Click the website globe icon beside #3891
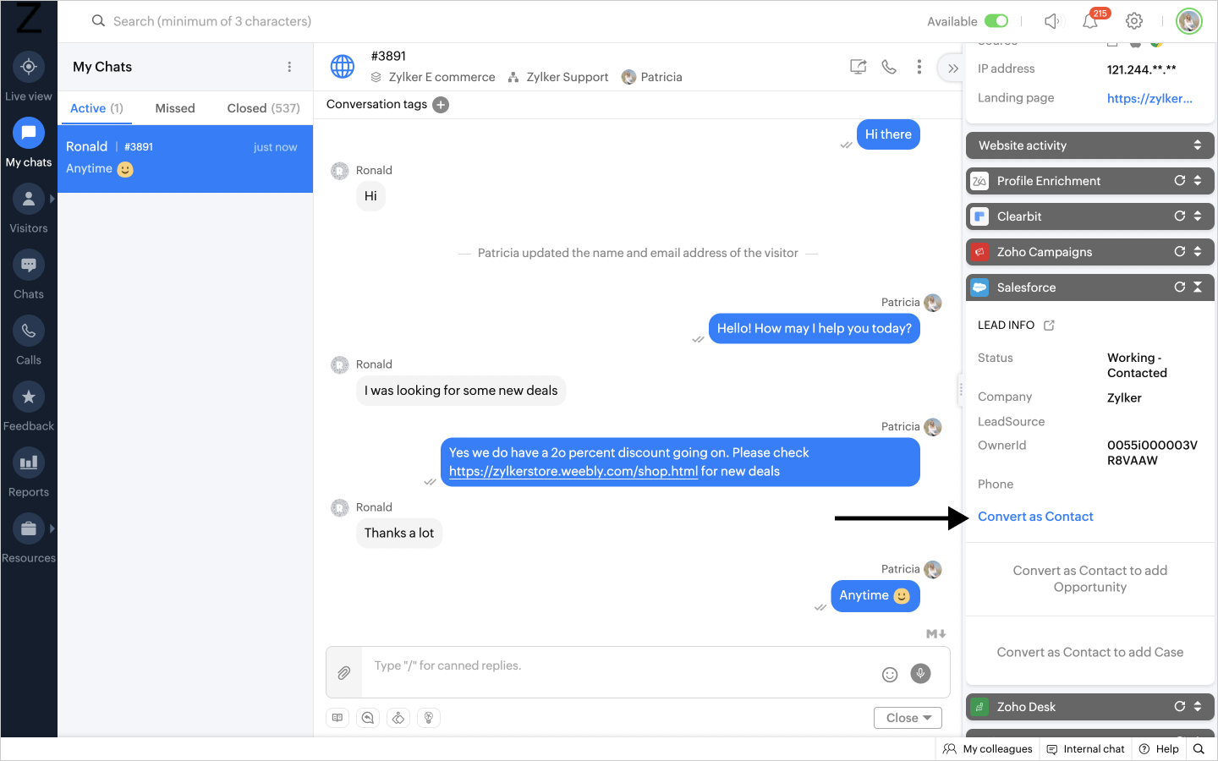The width and height of the screenshot is (1218, 761). tap(343, 66)
